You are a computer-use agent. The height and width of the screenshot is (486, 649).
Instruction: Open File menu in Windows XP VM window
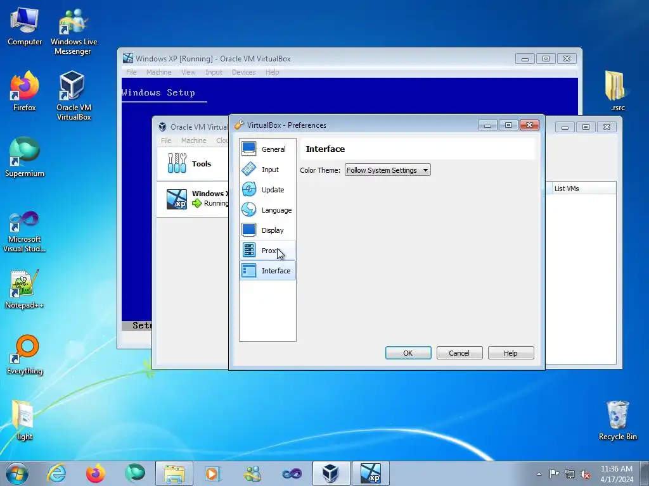pyautogui.click(x=131, y=72)
